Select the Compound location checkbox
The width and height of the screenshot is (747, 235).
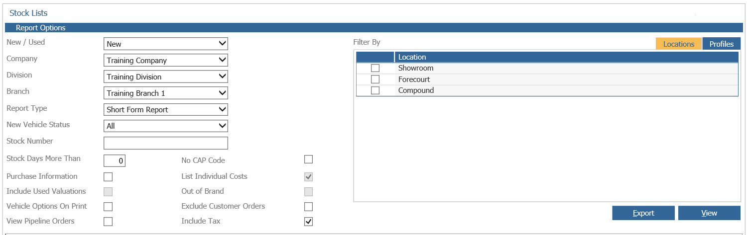[x=375, y=90]
